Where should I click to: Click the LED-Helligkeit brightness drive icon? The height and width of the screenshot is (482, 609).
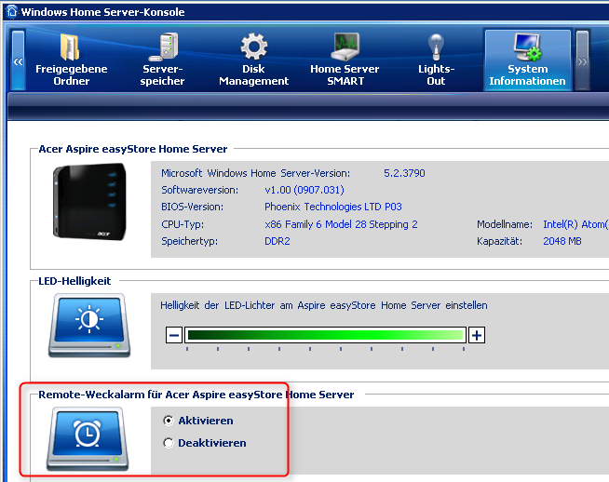(88, 325)
